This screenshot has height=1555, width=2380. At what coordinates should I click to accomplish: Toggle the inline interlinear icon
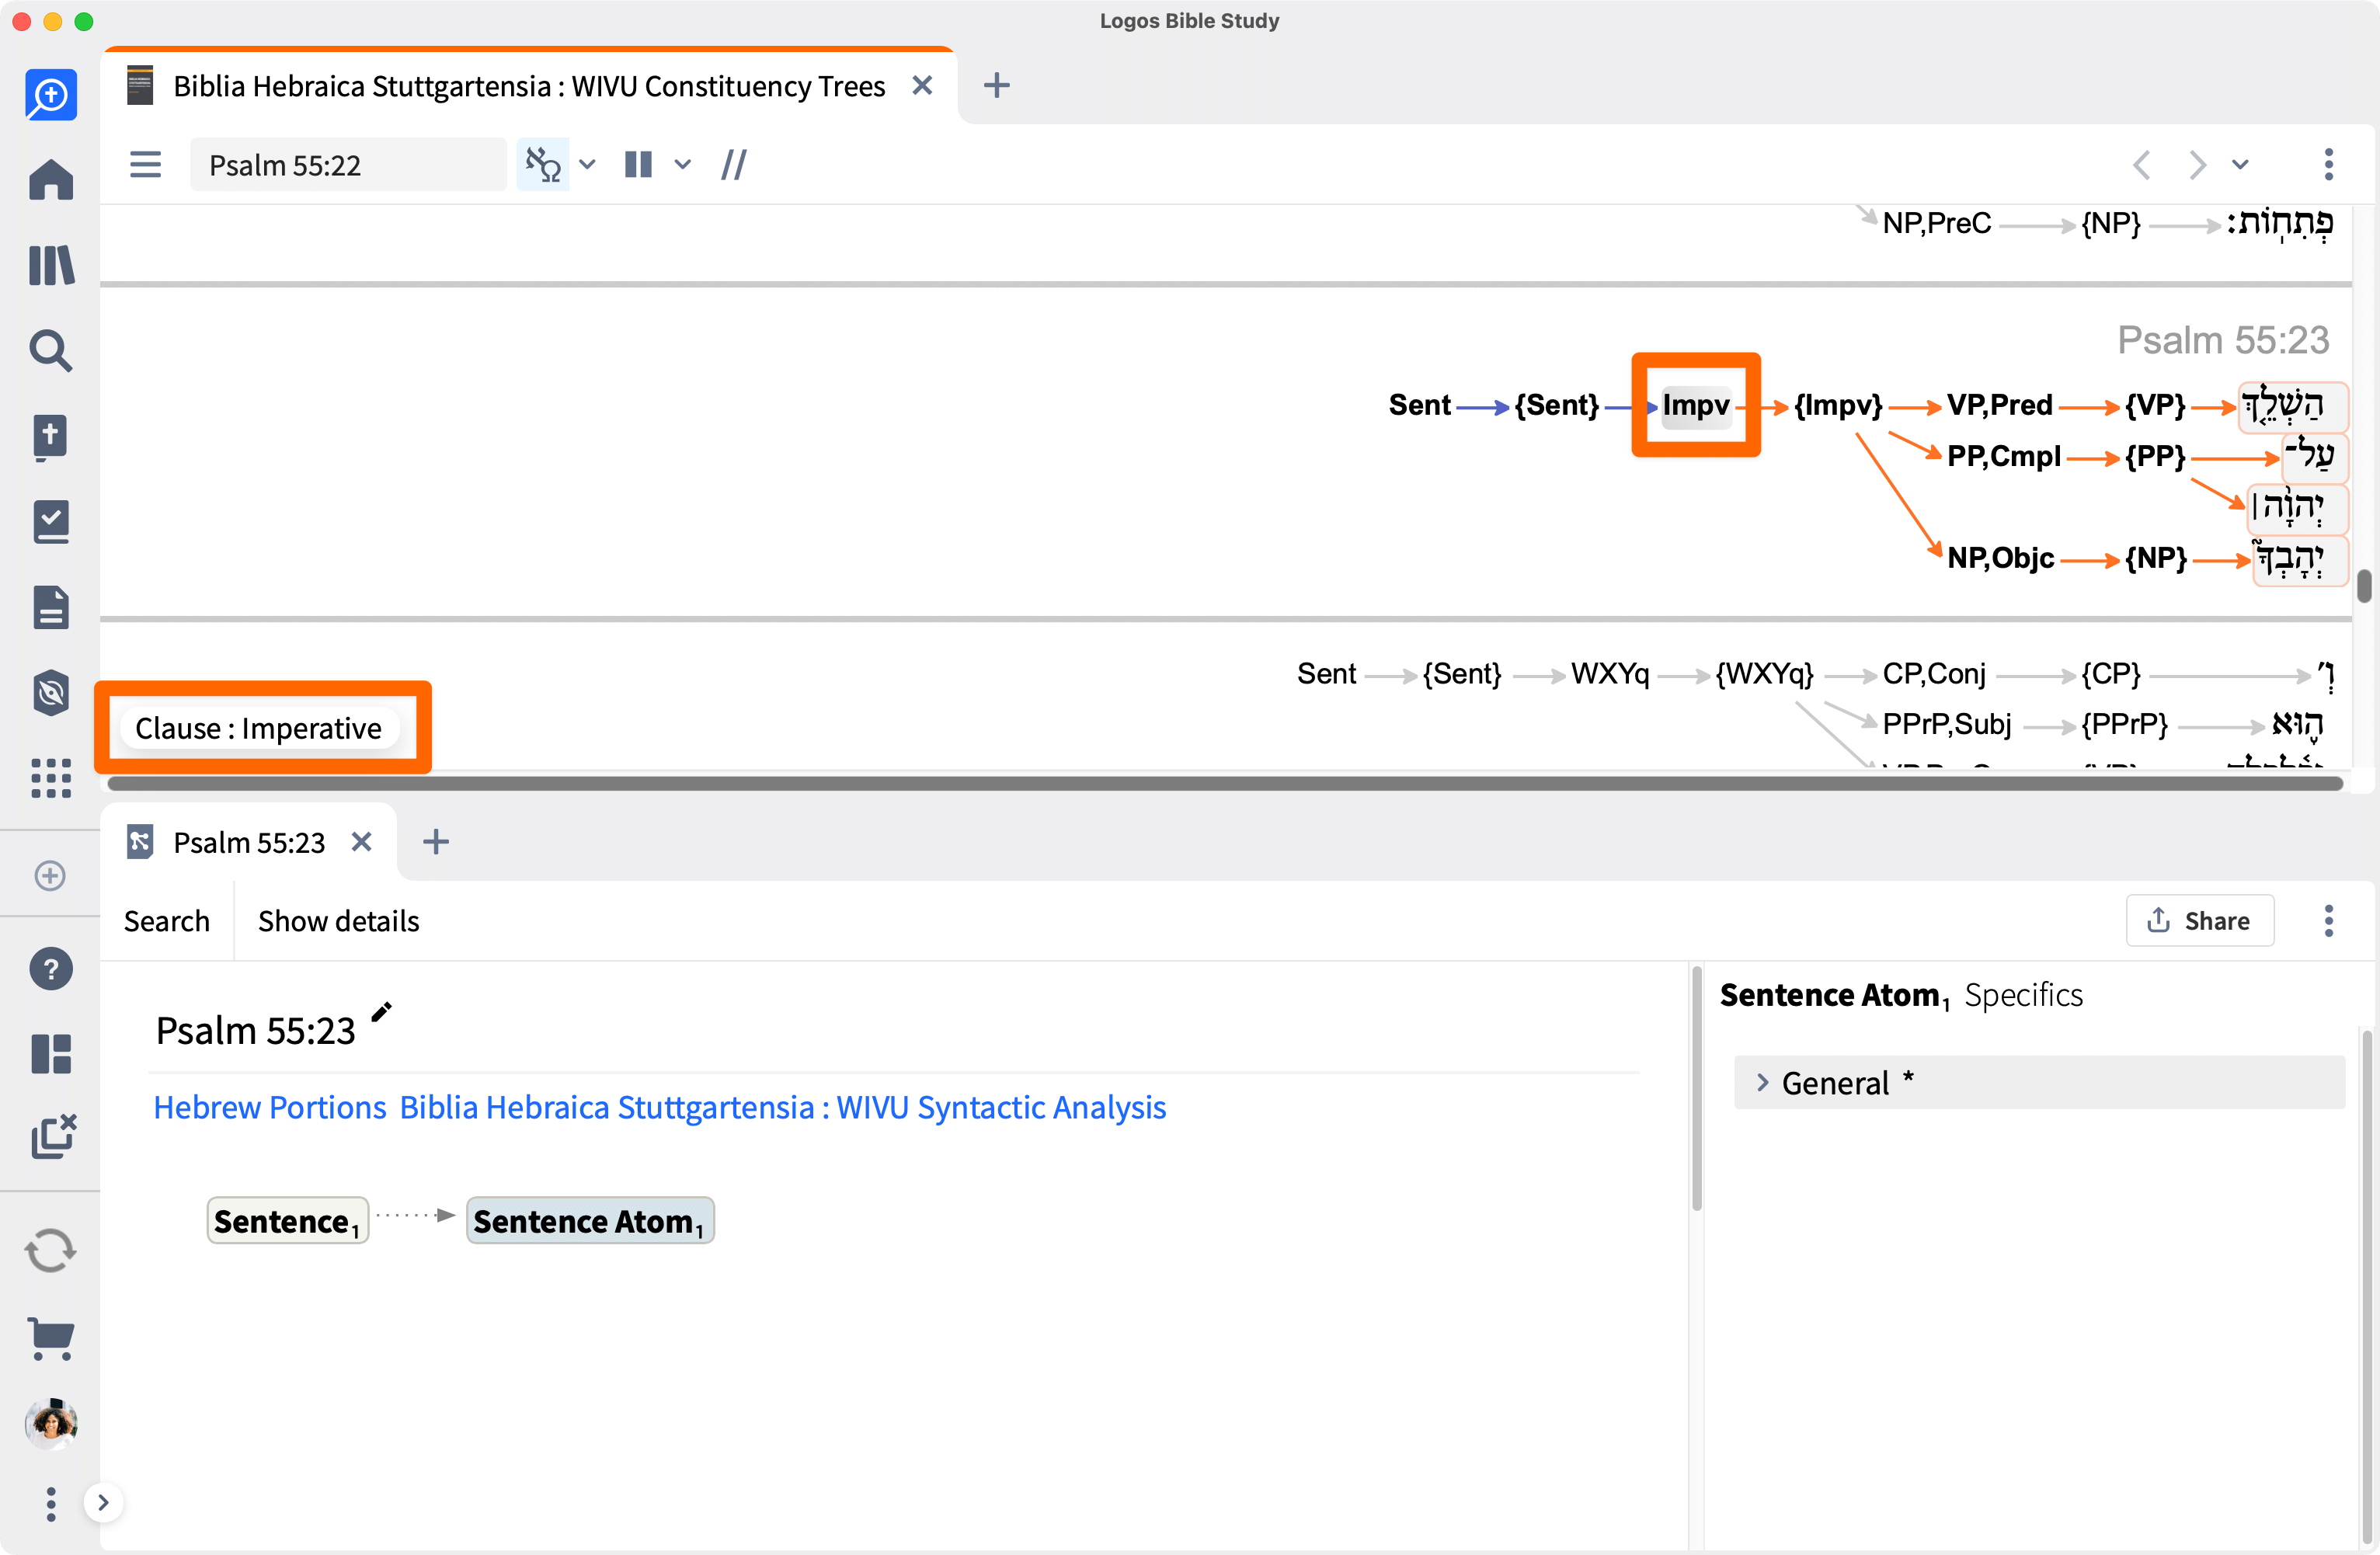[543, 165]
